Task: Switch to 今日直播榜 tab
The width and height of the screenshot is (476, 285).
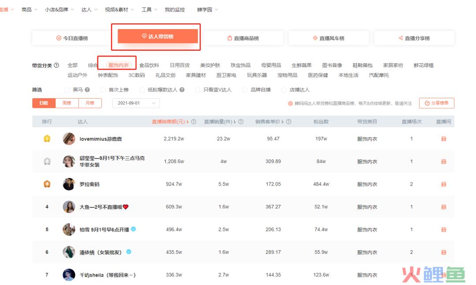Action: 72,38
